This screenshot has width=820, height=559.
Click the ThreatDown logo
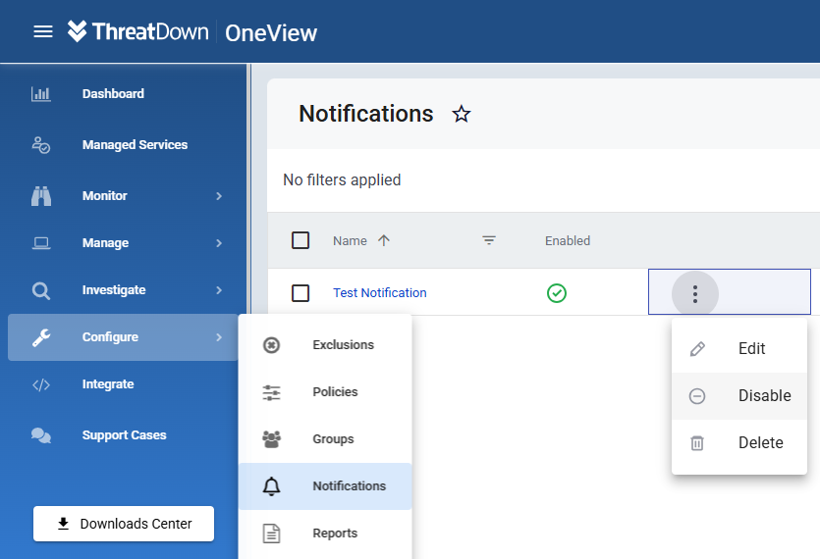(138, 31)
